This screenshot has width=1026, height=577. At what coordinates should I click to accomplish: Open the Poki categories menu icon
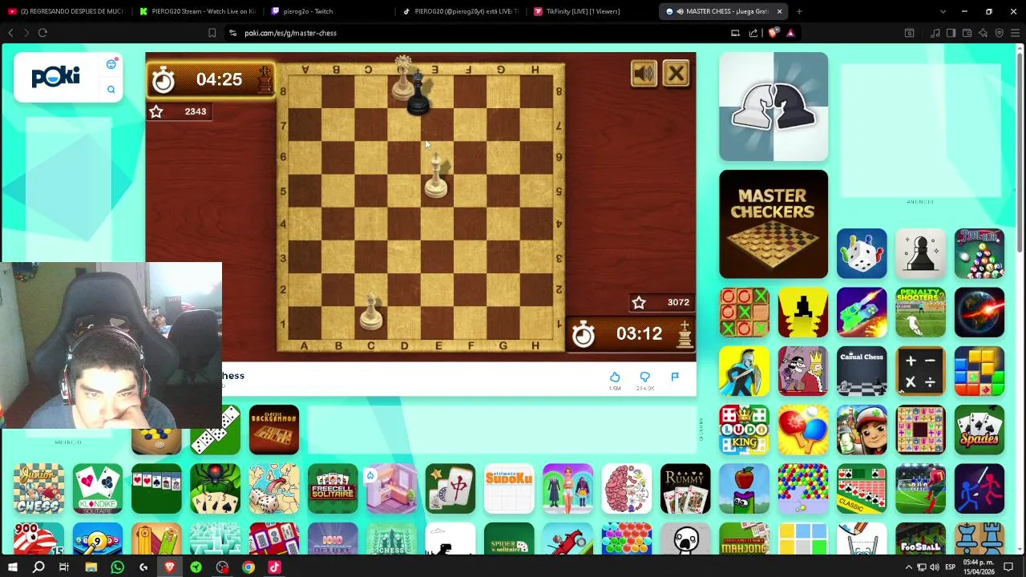click(x=111, y=64)
